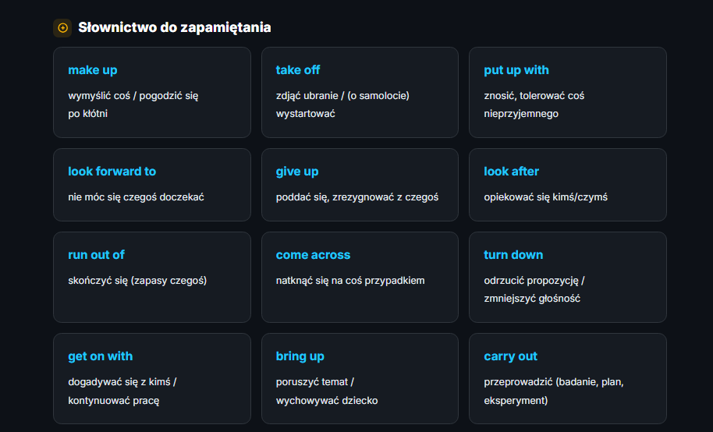
Task: Select the 'turn down' card
Action: (x=567, y=278)
